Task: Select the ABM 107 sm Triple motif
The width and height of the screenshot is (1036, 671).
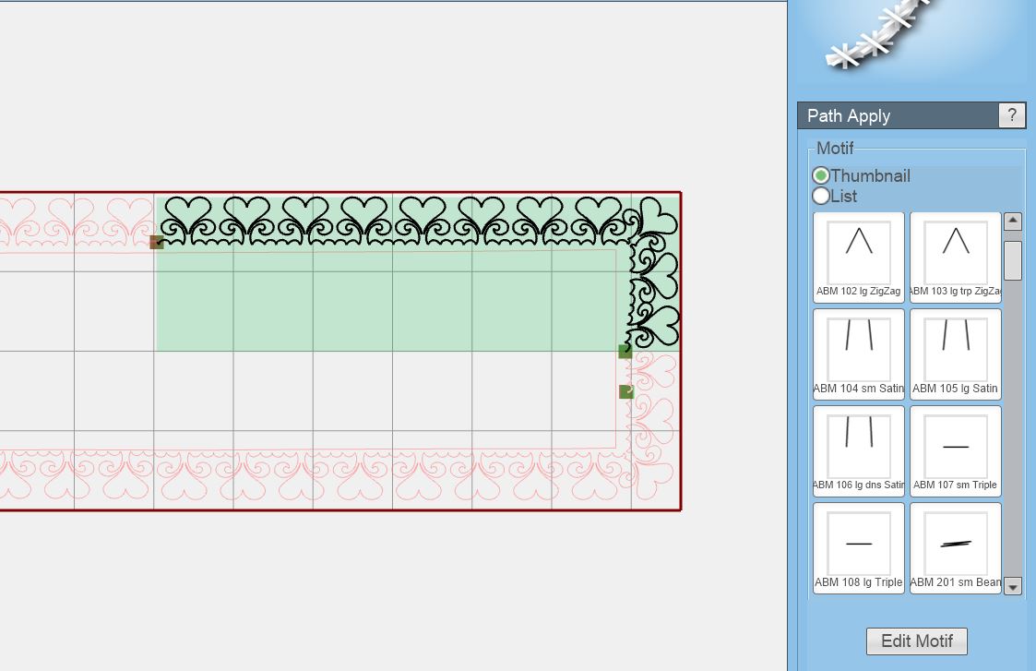Action: (x=956, y=450)
